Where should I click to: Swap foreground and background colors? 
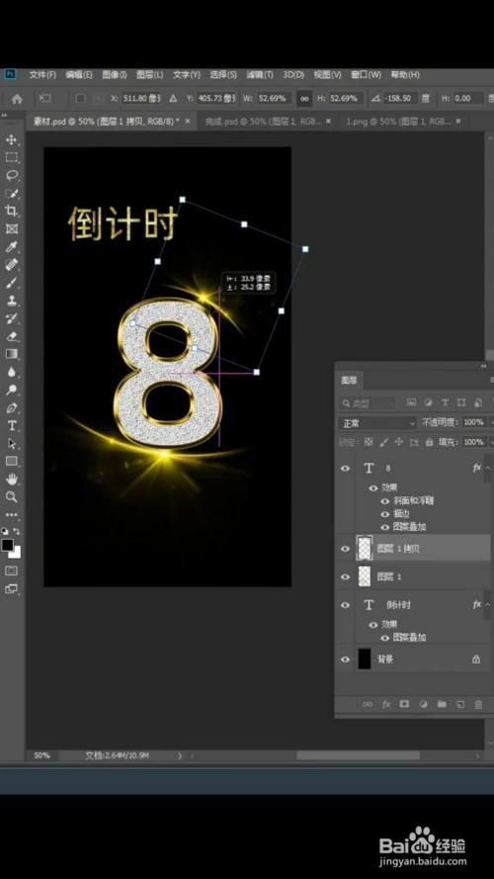click(17, 531)
